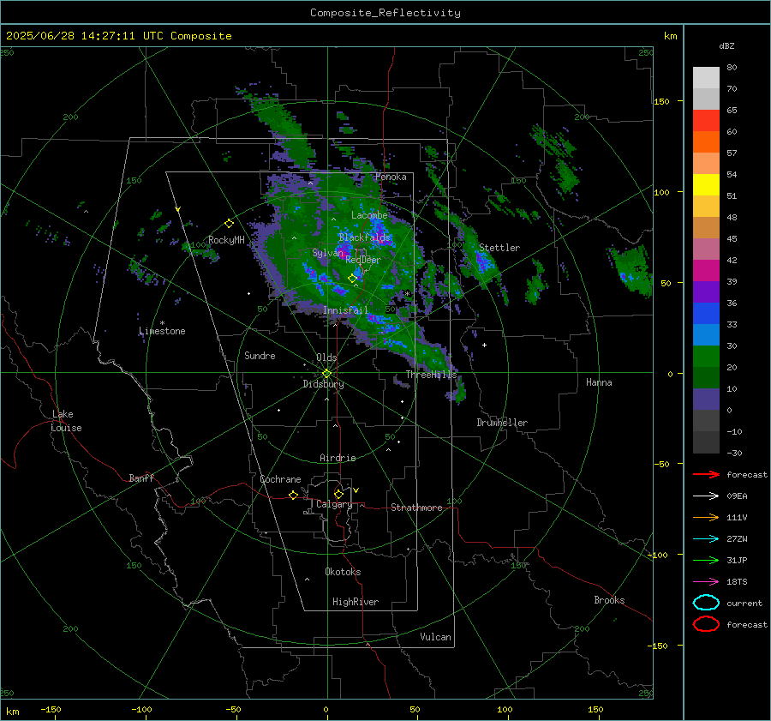The height and width of the screenshot is (721, 771).
Task: Click the Airdrie city label
Action: pos(338,458)
